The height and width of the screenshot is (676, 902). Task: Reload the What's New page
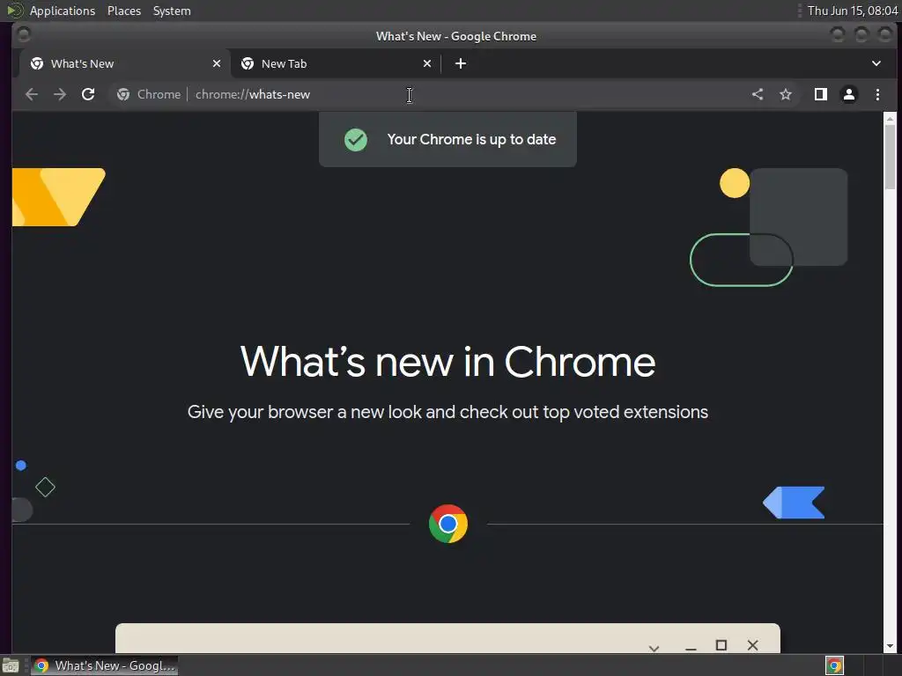[x=88, y=94]
